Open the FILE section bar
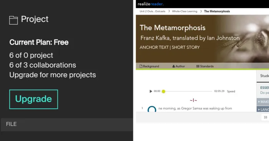The height and width of the screenshot is (141, 269). pos(67,124)
